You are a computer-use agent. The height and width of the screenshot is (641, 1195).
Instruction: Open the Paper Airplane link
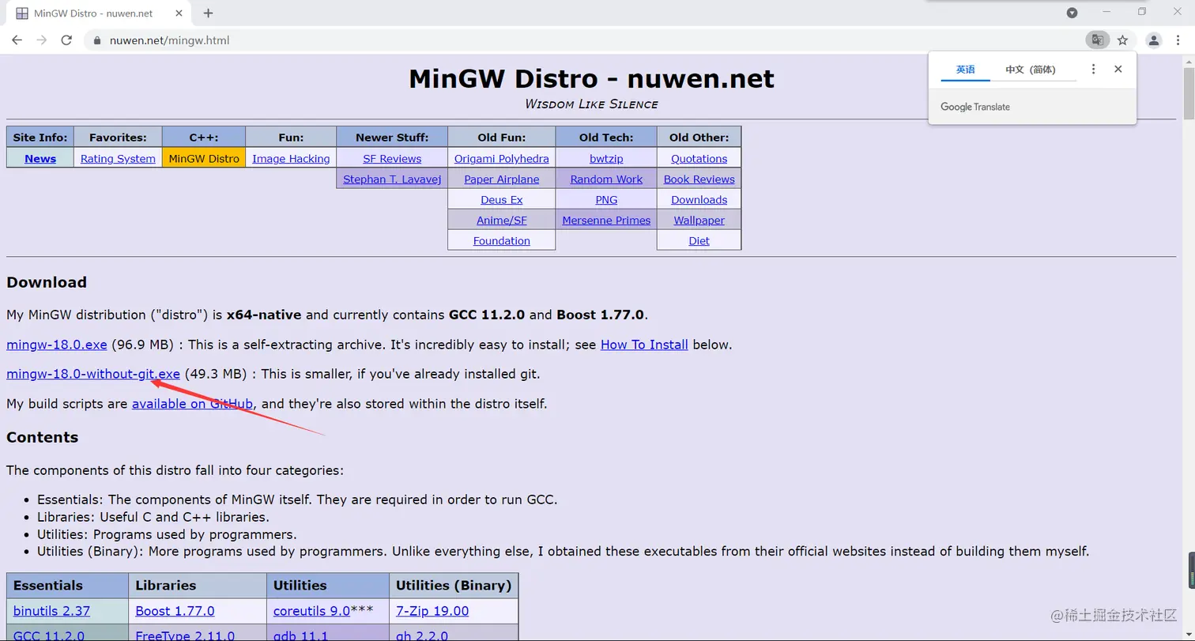click(x=501, y=179)
